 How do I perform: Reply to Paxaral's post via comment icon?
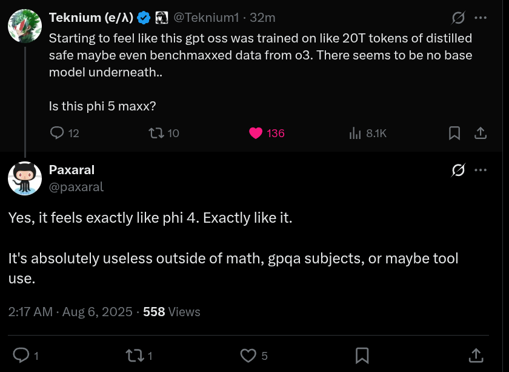pyautogui.click(x=21, y=355)
